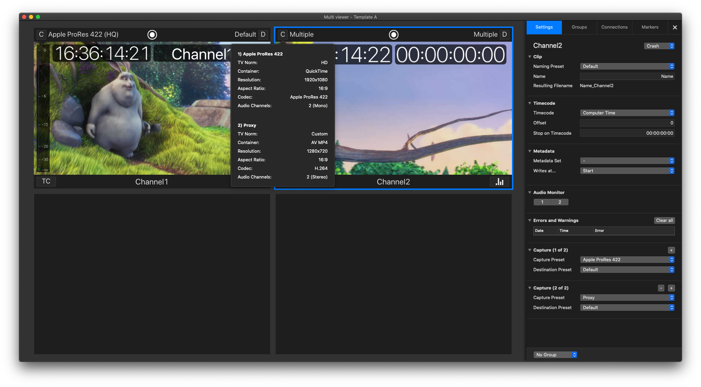This screenshot has width=701, height=387.
Task: Click the macOS green fullscreen button
Action: (38, 17)
